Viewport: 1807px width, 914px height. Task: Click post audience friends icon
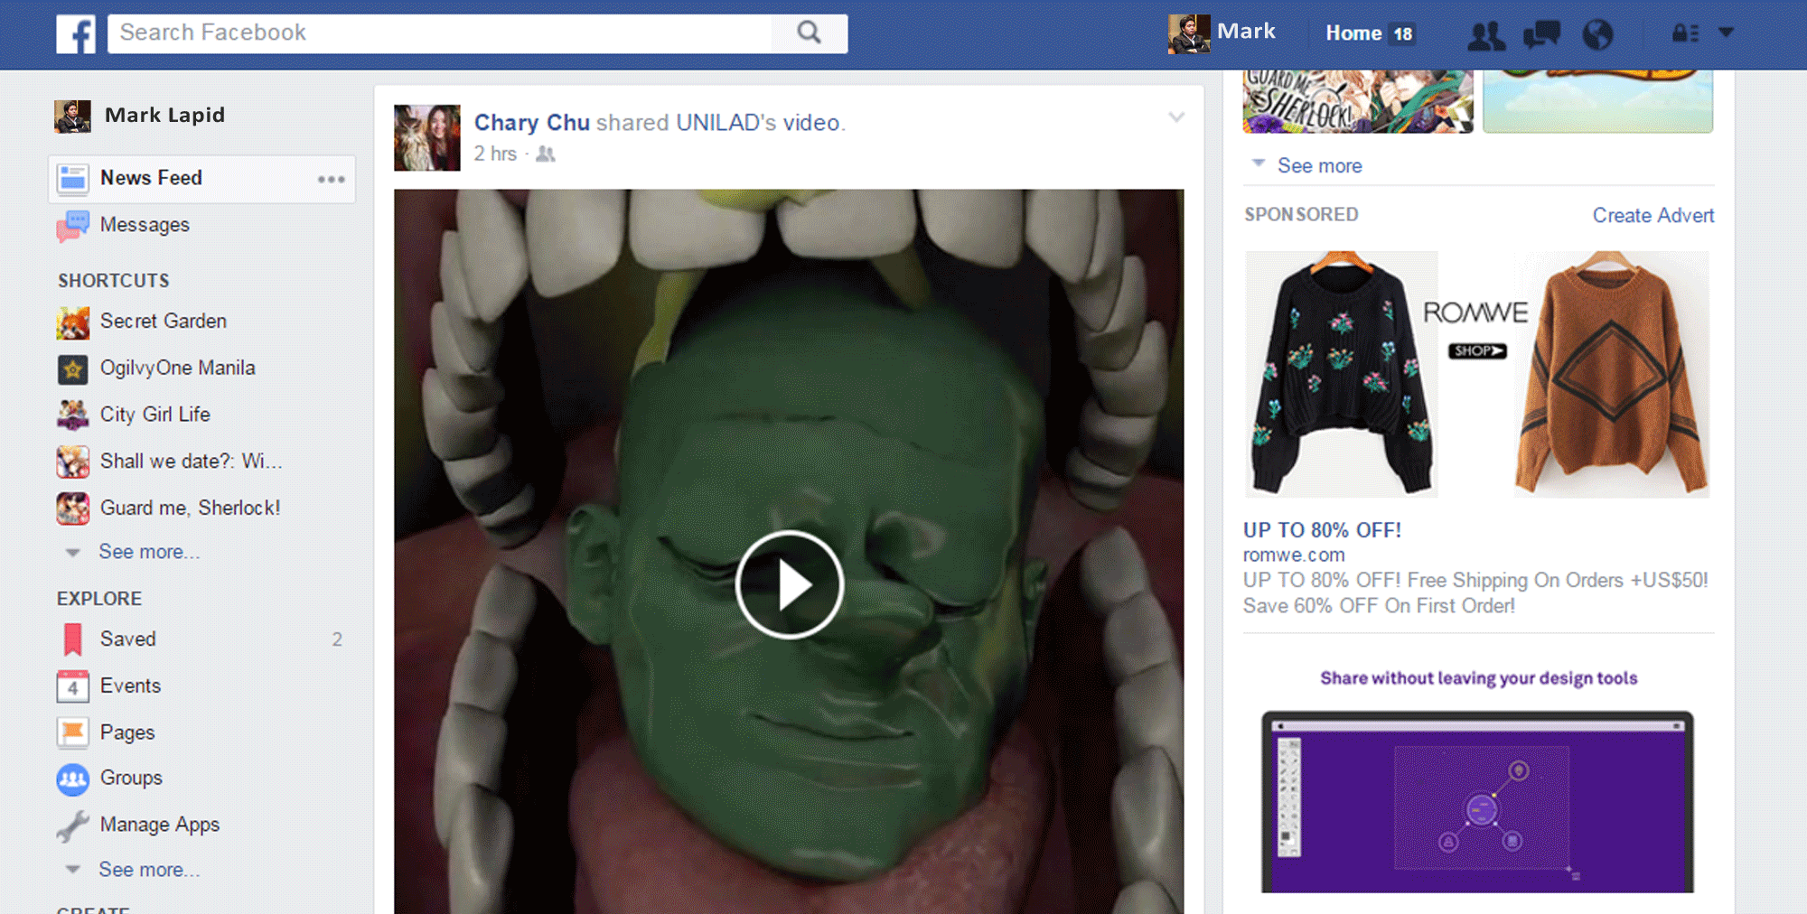[x=545, y=154]
